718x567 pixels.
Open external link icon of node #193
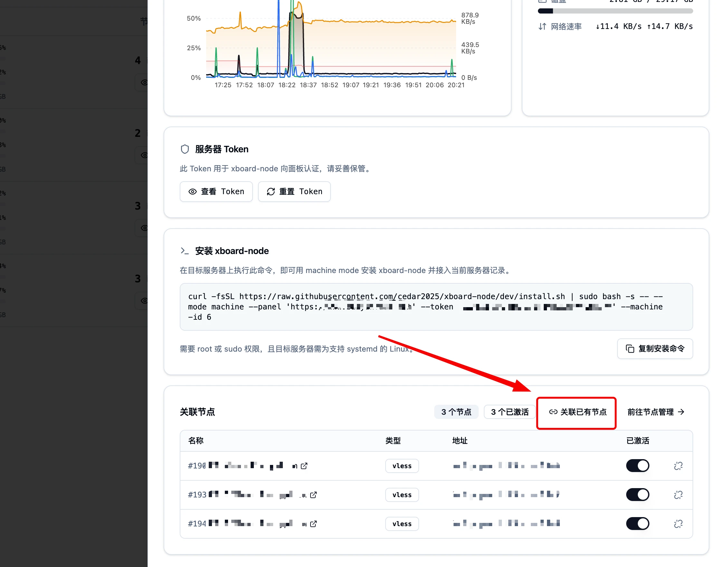pyautogui.click(x=313, y=495)
